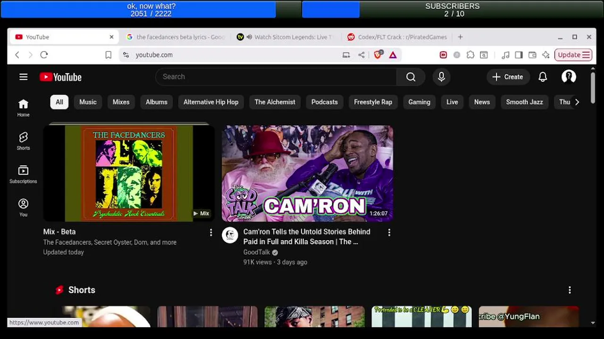Switch to Watch Sitcom Legends tab
Screen dimensions: 604x339
(x=286, y=37)
